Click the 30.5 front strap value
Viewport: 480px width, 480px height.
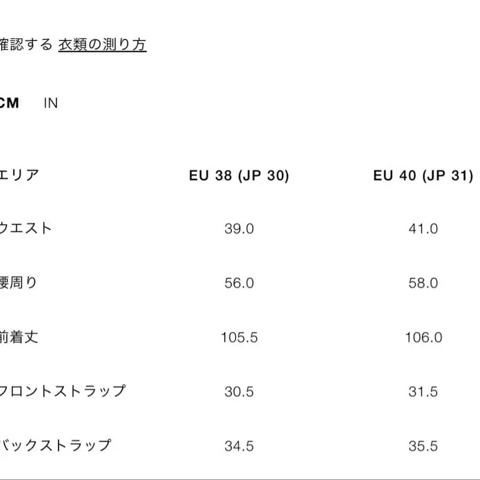[240, 391]
